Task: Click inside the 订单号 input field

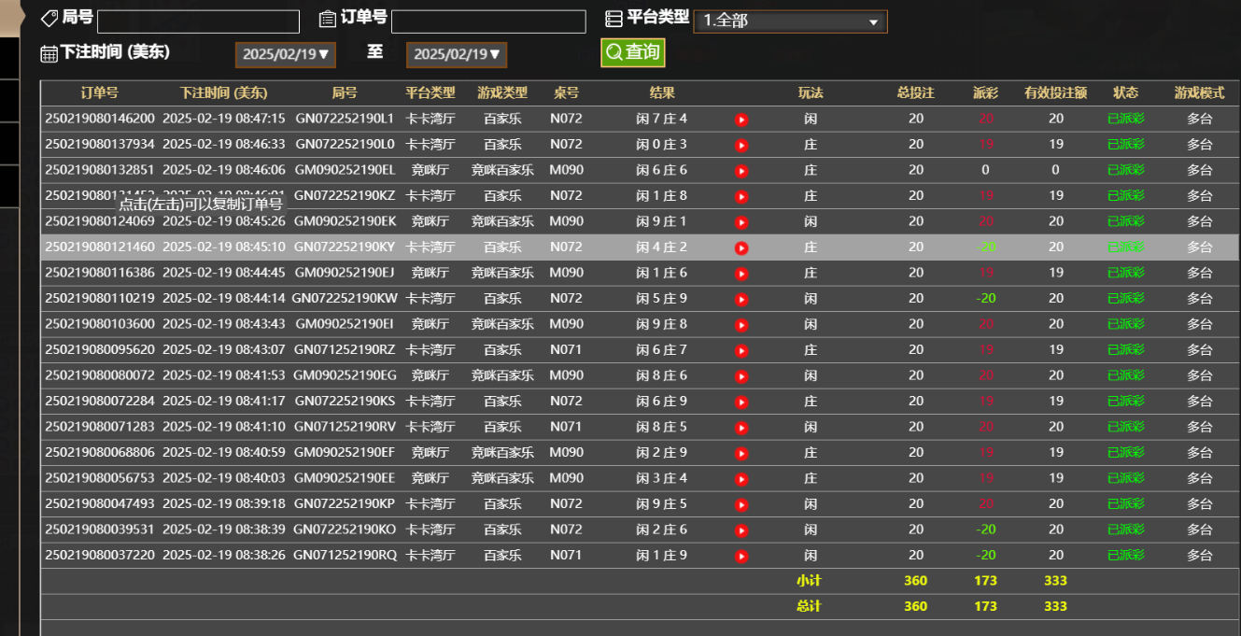Action: coord(488,21)
